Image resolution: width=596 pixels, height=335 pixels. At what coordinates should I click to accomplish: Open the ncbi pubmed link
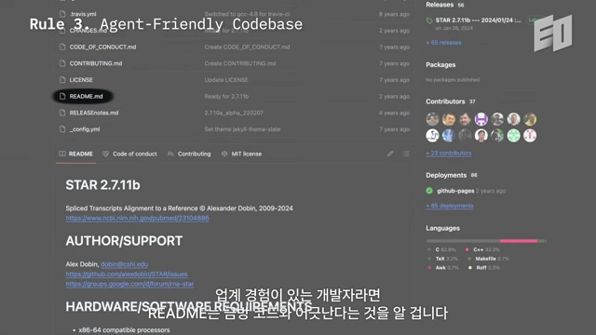137,219
